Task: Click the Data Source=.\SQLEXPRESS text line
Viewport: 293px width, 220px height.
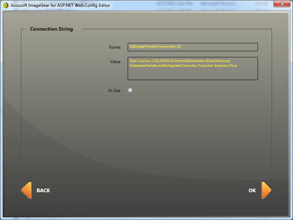Action: [x=151, y=61]
